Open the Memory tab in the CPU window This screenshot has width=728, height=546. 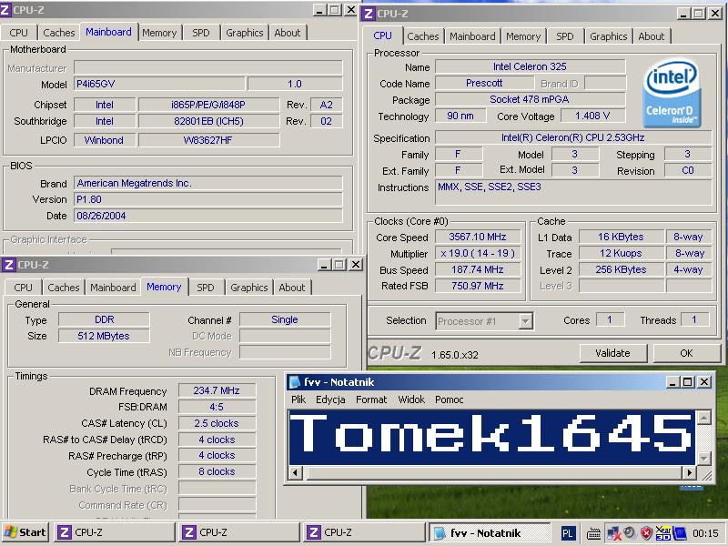(523, 36)
